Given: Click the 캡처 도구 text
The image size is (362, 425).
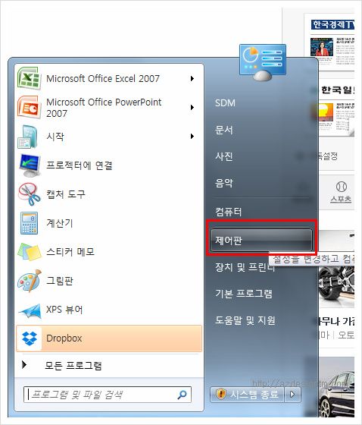Looking at the screenshot, I should [x=66, y=194].
